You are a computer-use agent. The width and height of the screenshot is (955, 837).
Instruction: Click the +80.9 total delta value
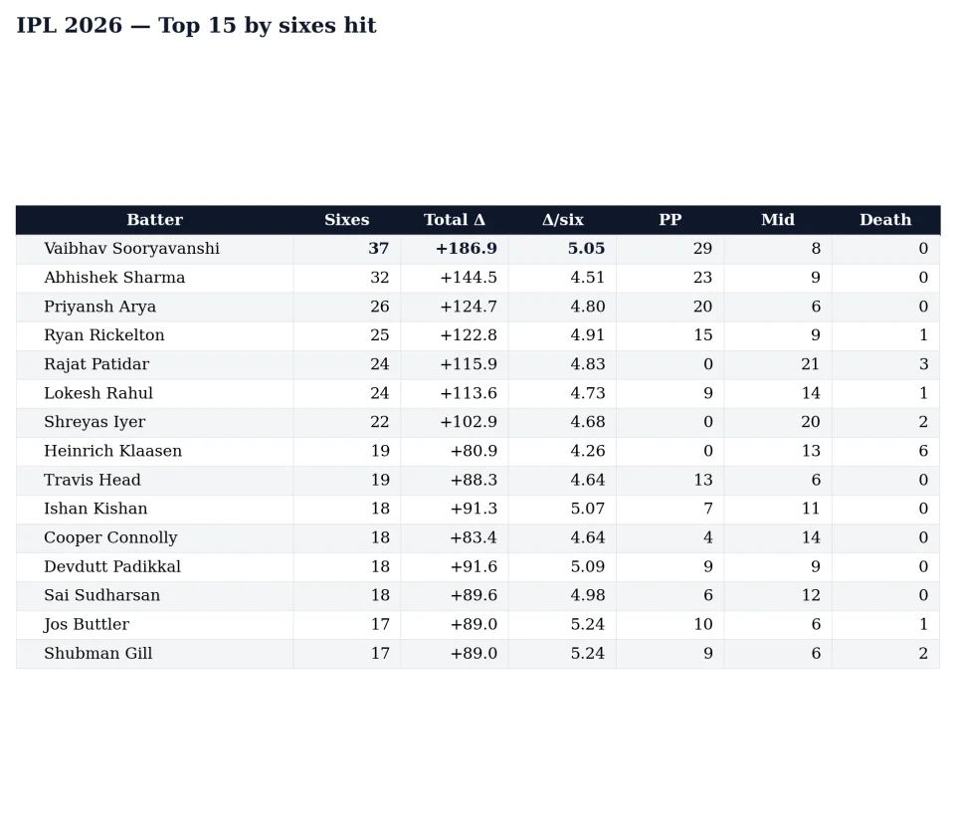point(474,451)
